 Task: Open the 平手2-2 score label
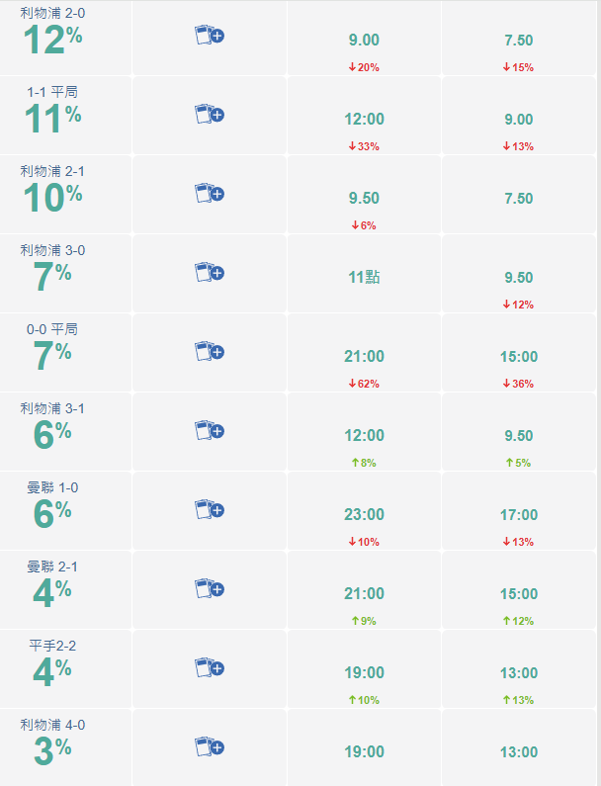52,646
